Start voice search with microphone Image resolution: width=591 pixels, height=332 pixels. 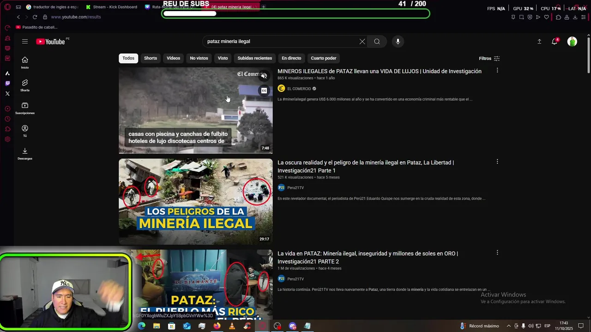pos(398,41)
